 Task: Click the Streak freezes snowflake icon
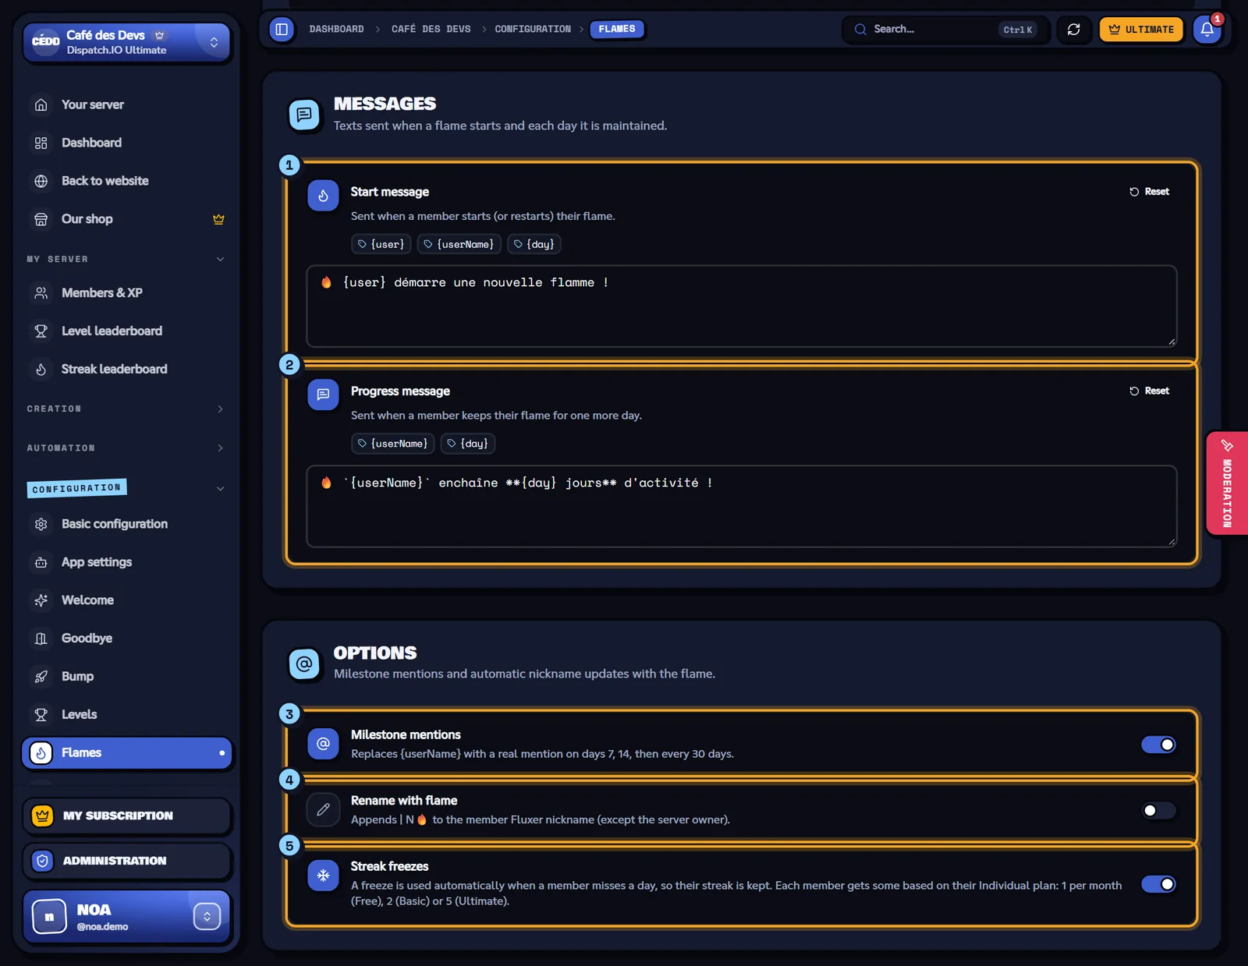(x=323, y=876)
